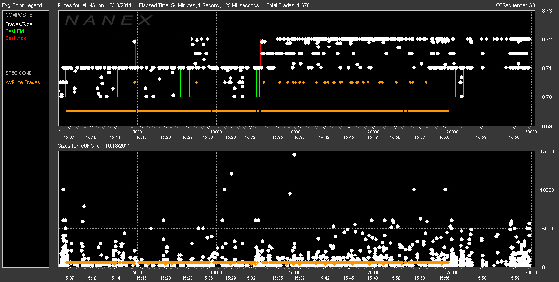
Task: Click the 15:42 time label under Sizes chart
Action: [324, 278]
